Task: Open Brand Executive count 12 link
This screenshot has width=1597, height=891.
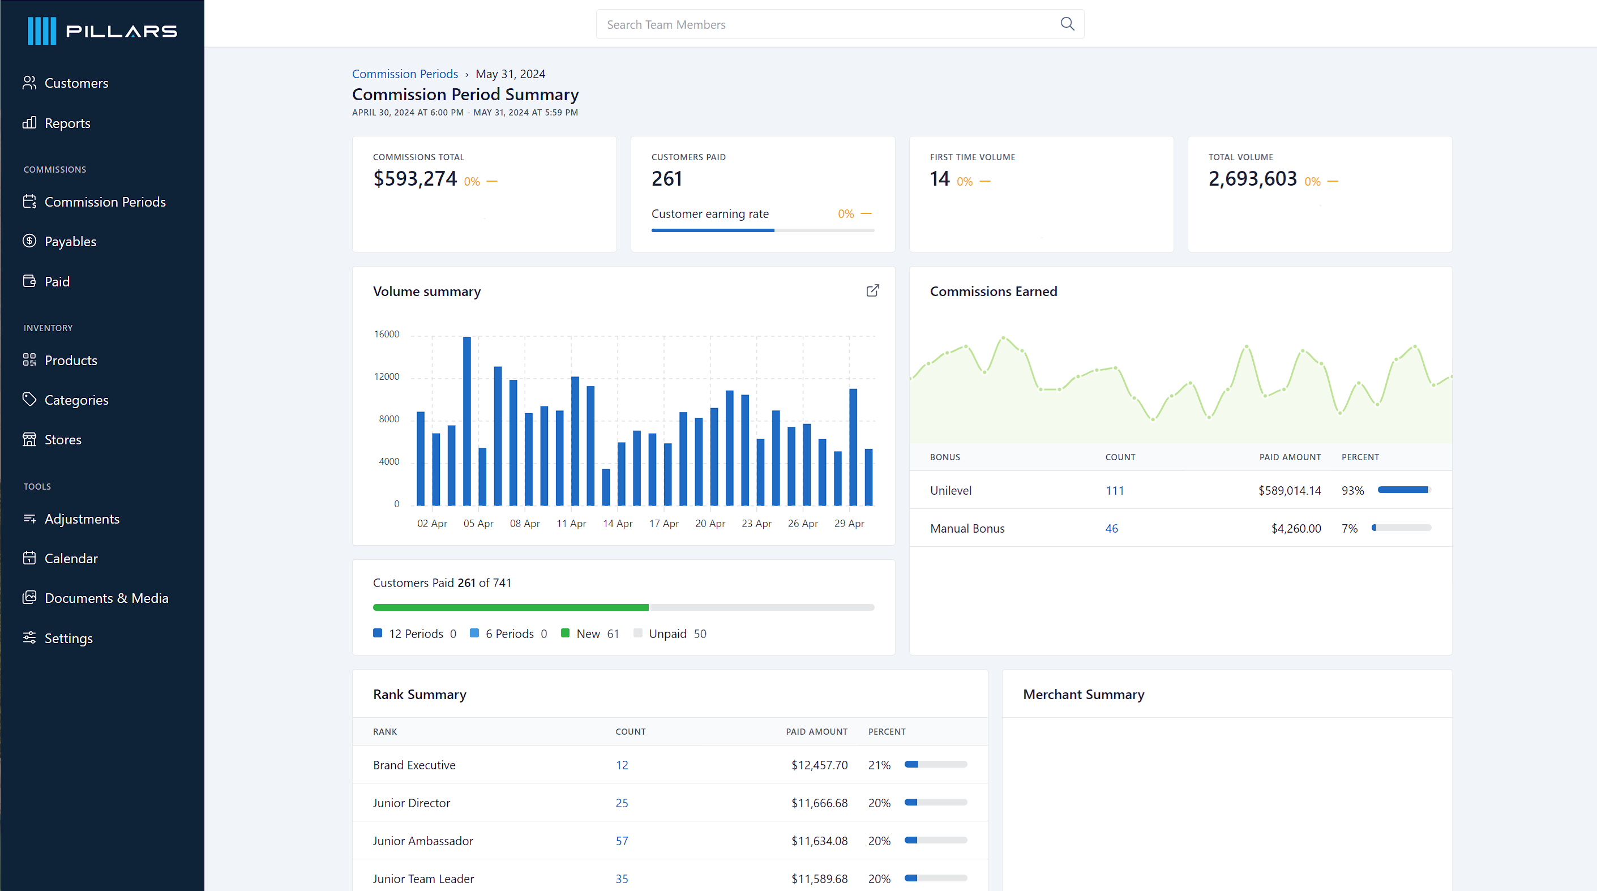Action: tap(621, 765)
